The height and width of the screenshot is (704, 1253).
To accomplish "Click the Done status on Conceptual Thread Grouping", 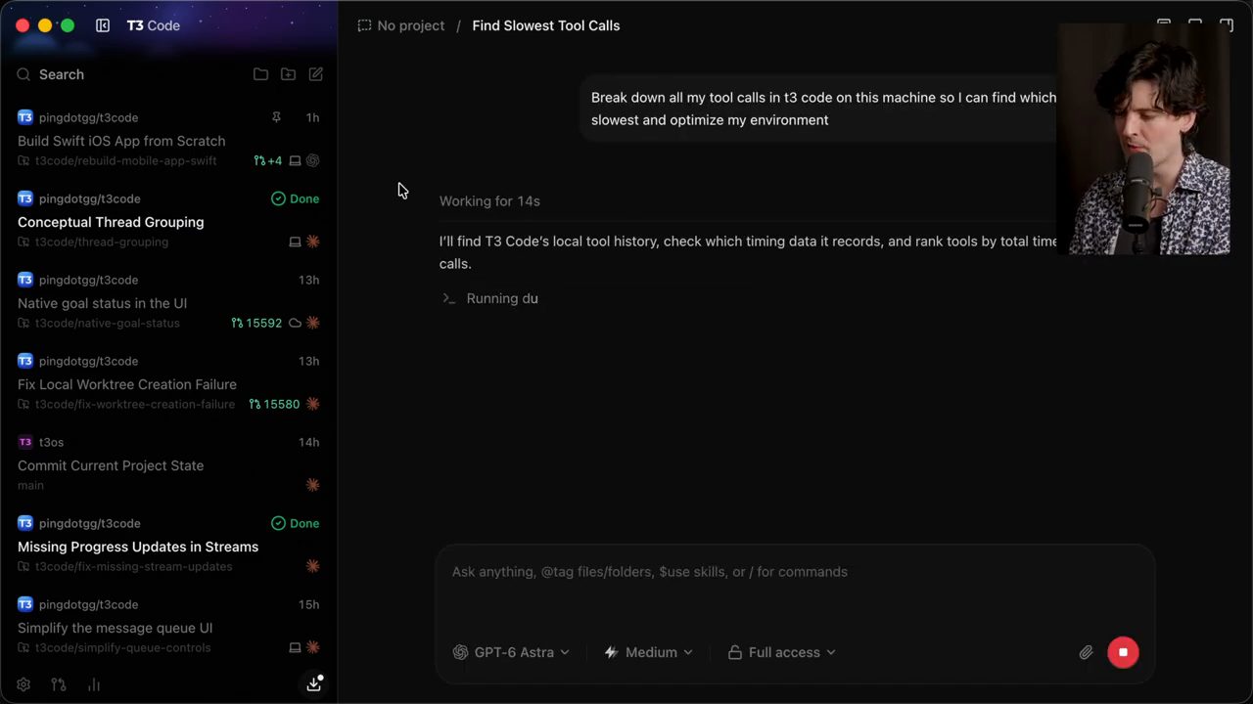I will (x=296, y=198).
